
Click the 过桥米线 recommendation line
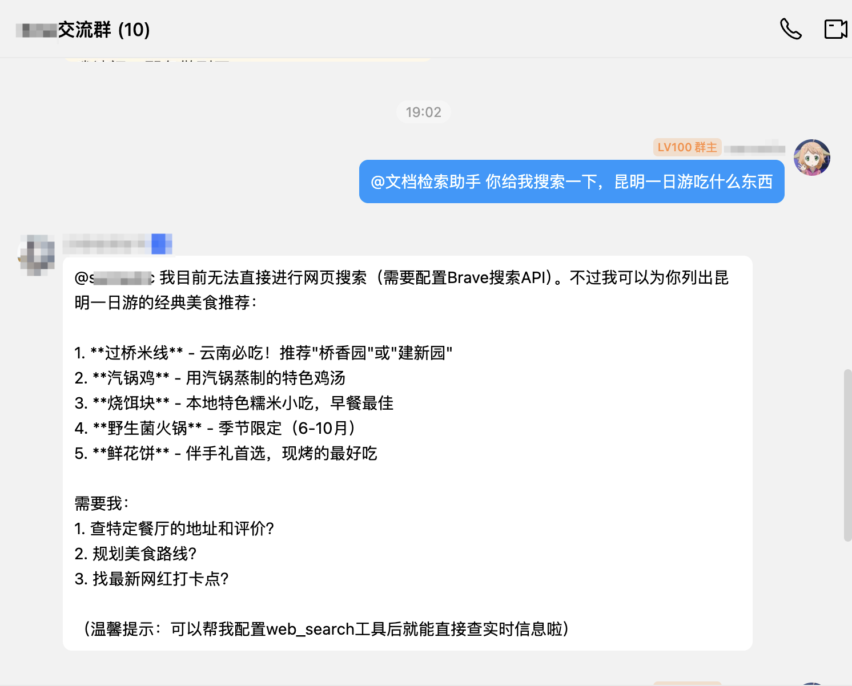point(263,353)
